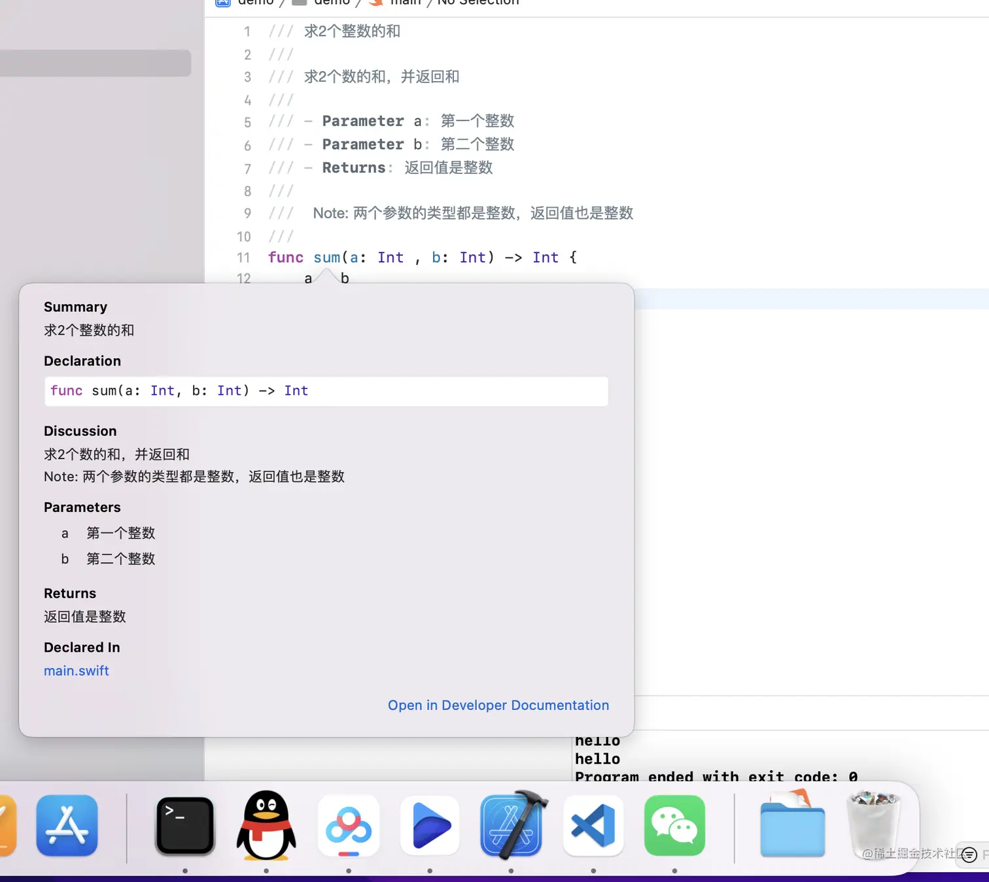Select the highlighted row in navigator sidebar
Image resolution: width=989 pixels, height=882 pixels.
(95, 63)
